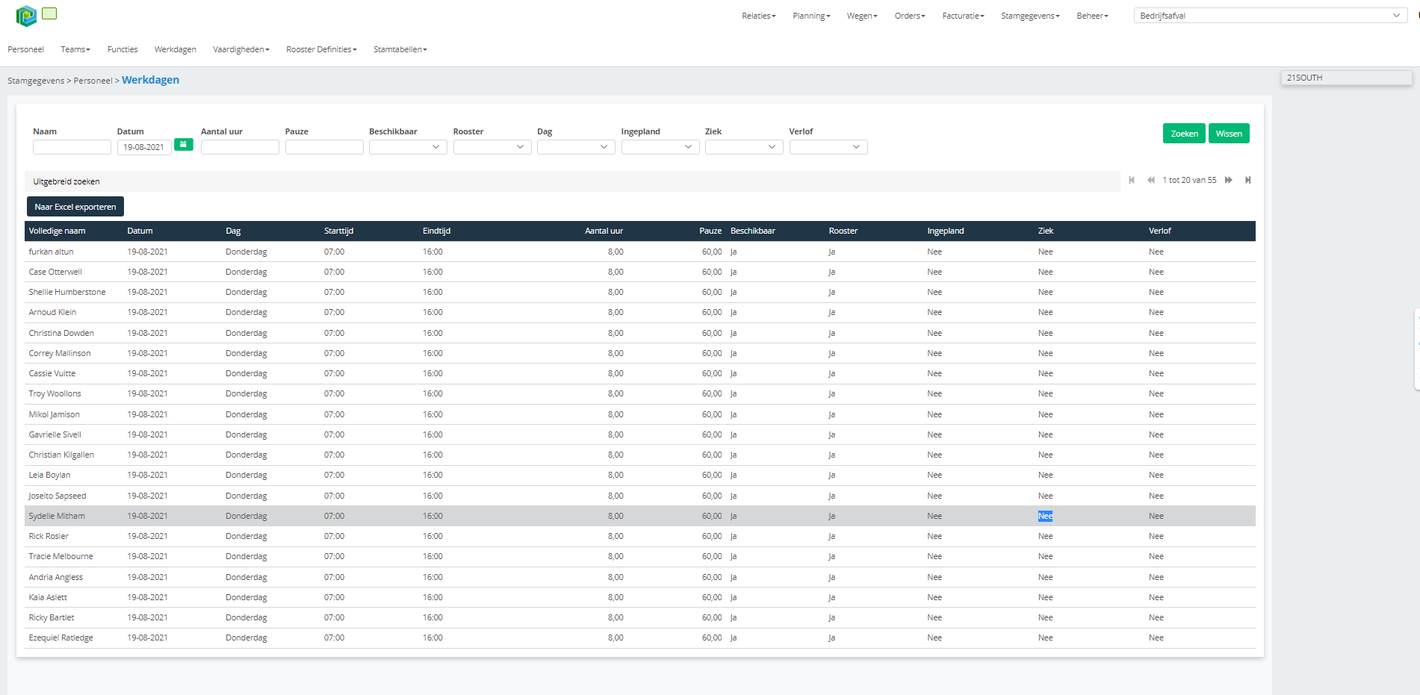Select the 'Leia Boylan' row name

pyautogui.click(x=49, y=475)
